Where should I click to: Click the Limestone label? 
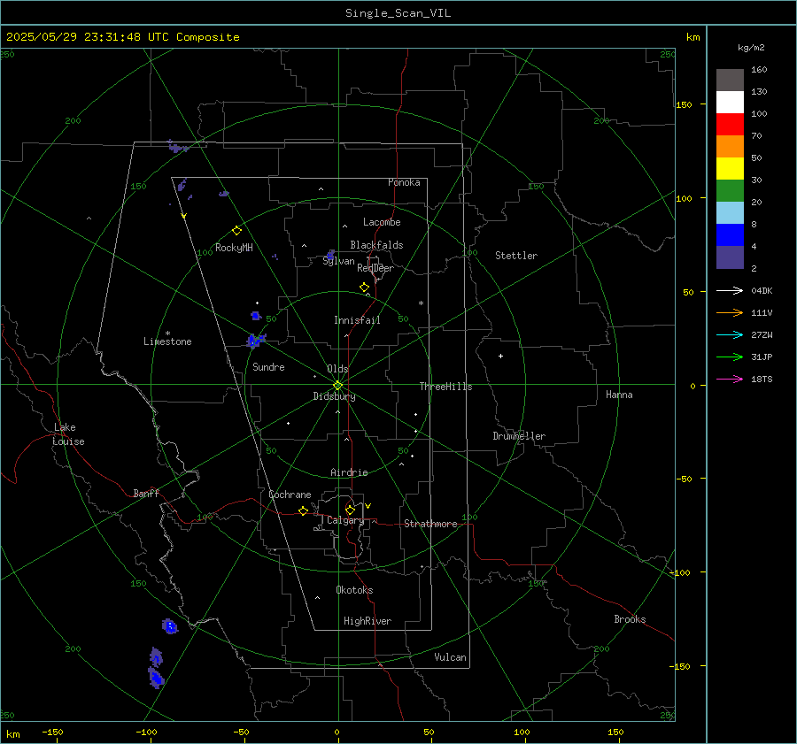(167, 341)
